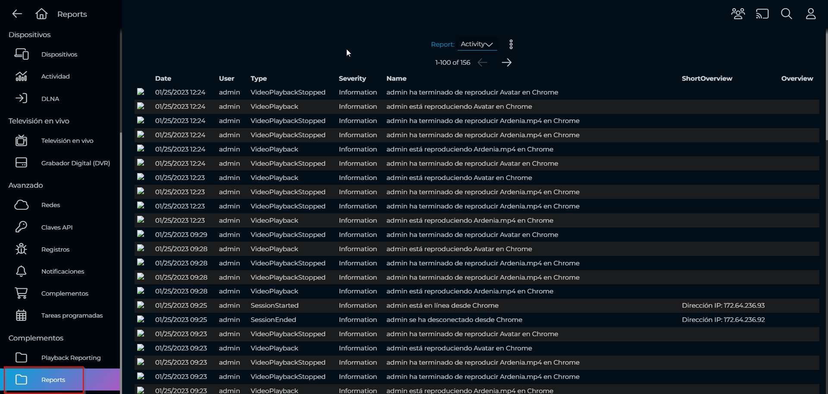Open the three-dot options menu beside Activity
The width and height of the screenshot is (828, 394).
coord(511,44)
